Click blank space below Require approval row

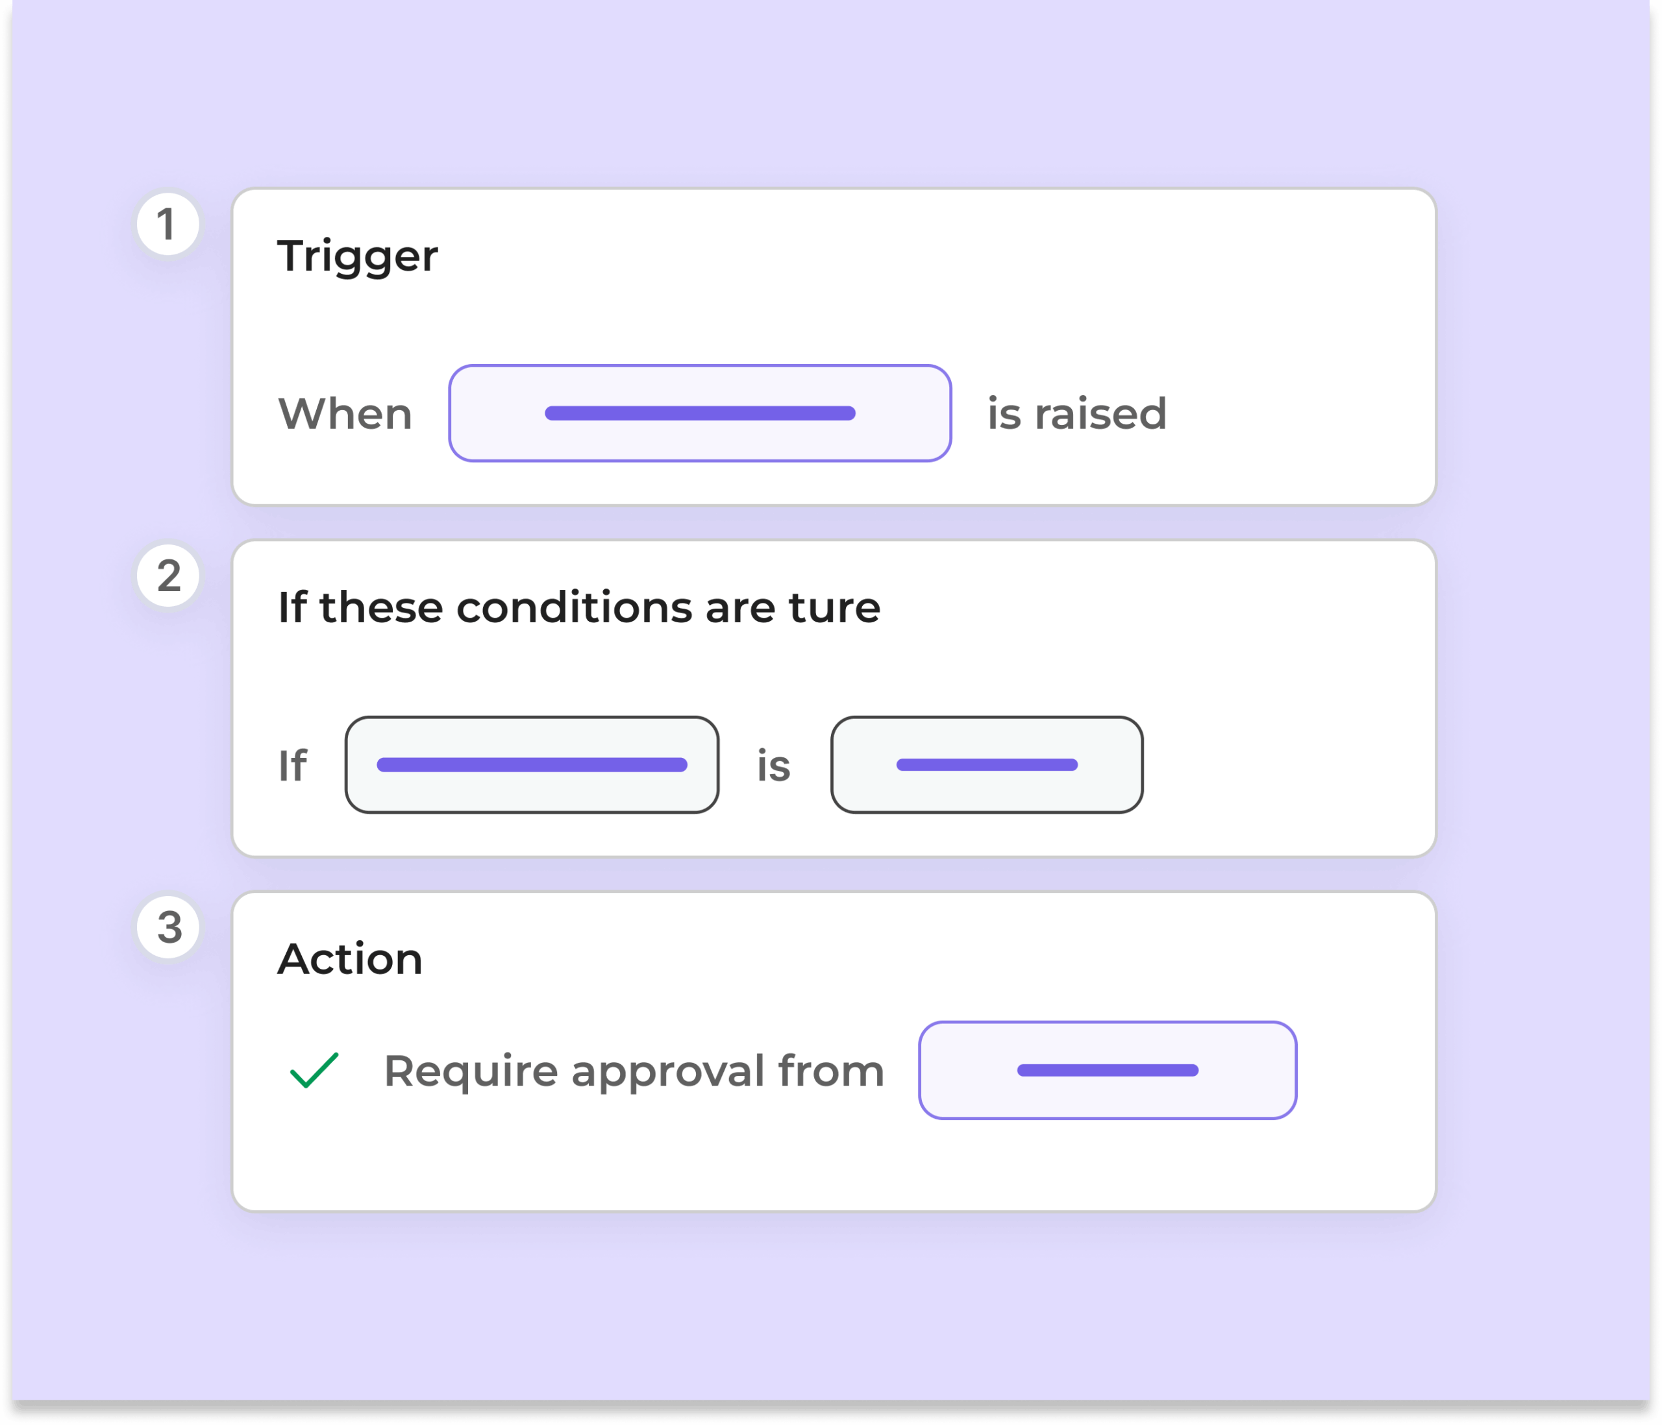coord(802,1163)
